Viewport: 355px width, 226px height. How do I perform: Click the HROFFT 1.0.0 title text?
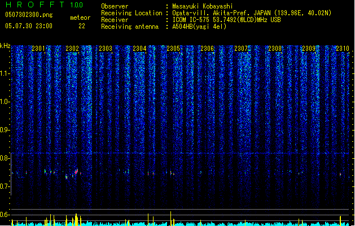pyautogui.click(x=45, y=5)
